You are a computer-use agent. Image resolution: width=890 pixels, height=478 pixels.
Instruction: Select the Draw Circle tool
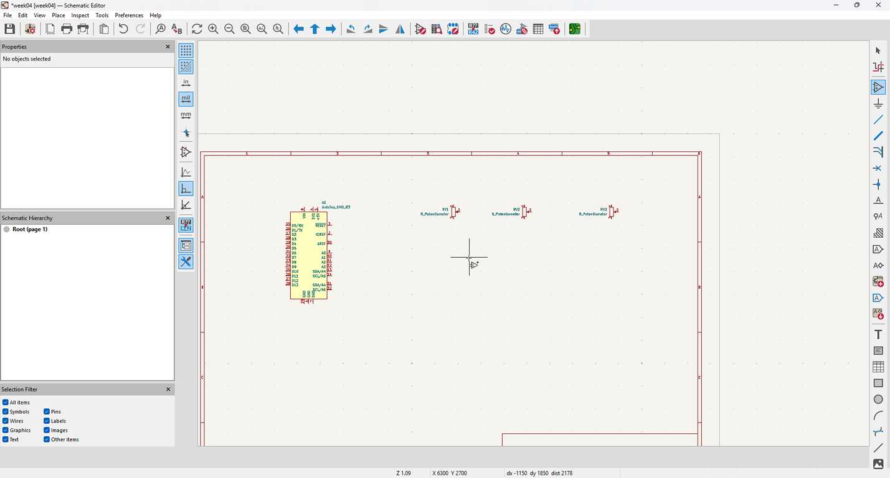coord(878,399)
